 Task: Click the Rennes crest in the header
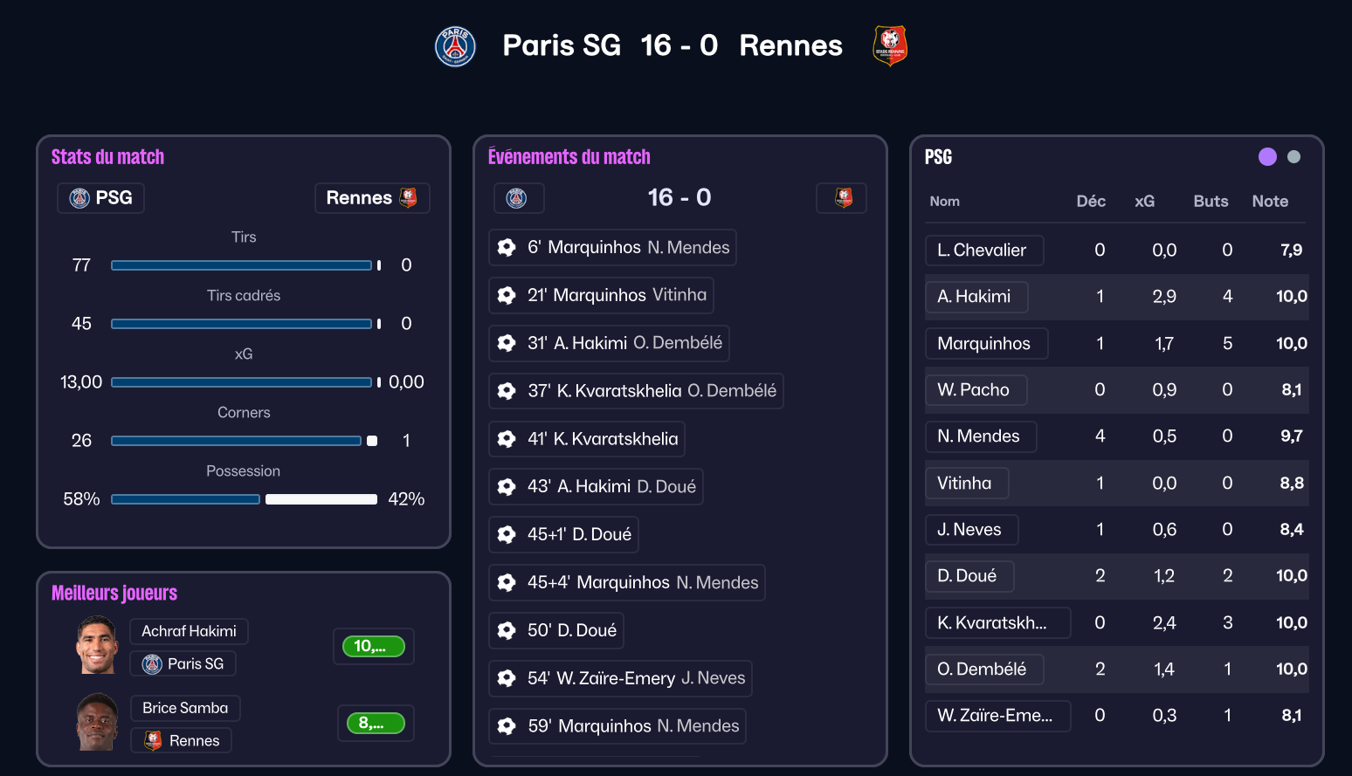(890, 46)
